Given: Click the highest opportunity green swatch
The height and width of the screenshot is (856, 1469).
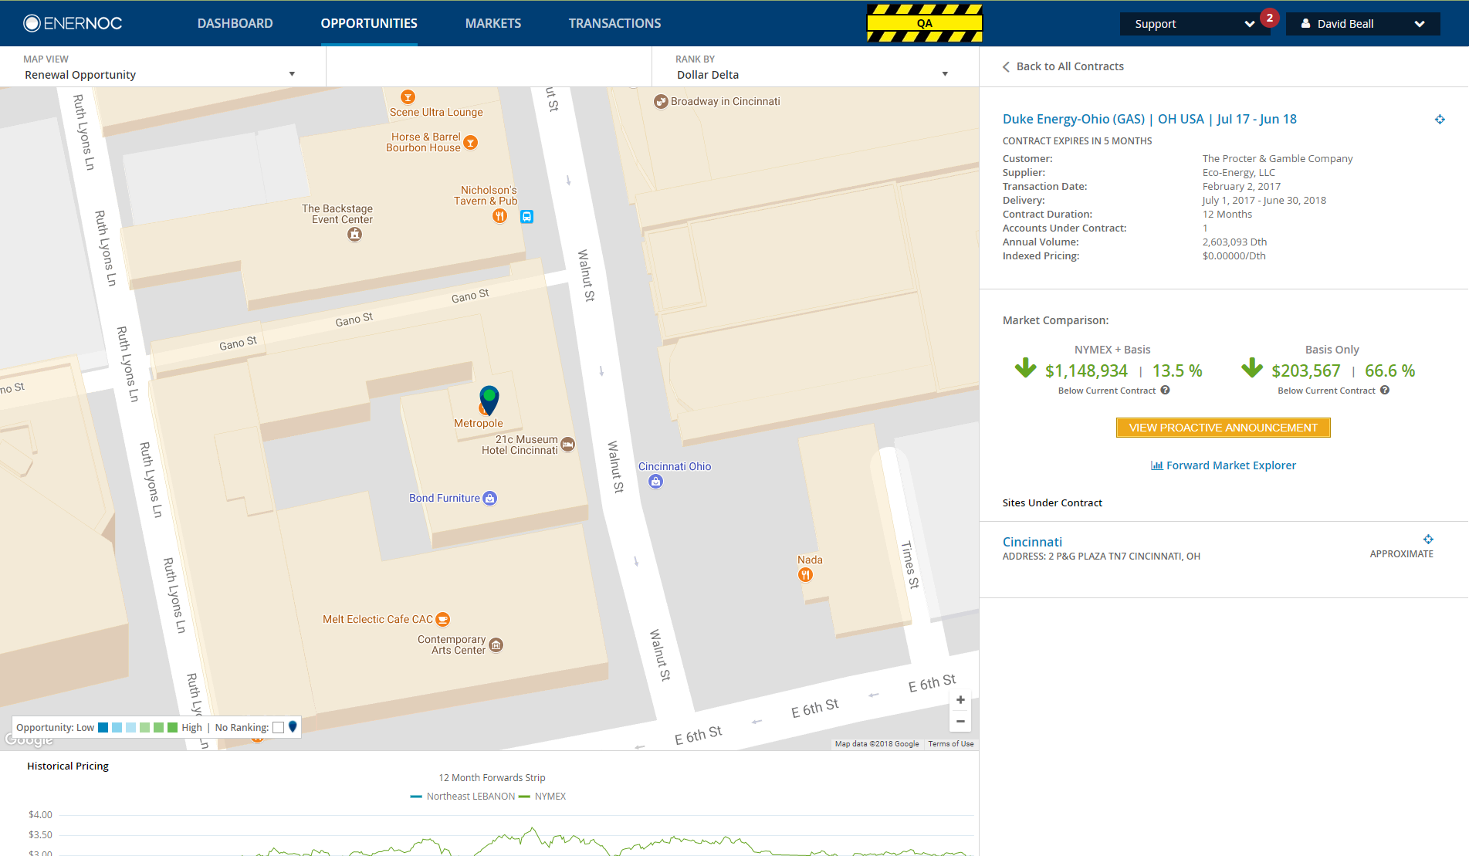Looking at the screenshot, I should tap(172, 727).
